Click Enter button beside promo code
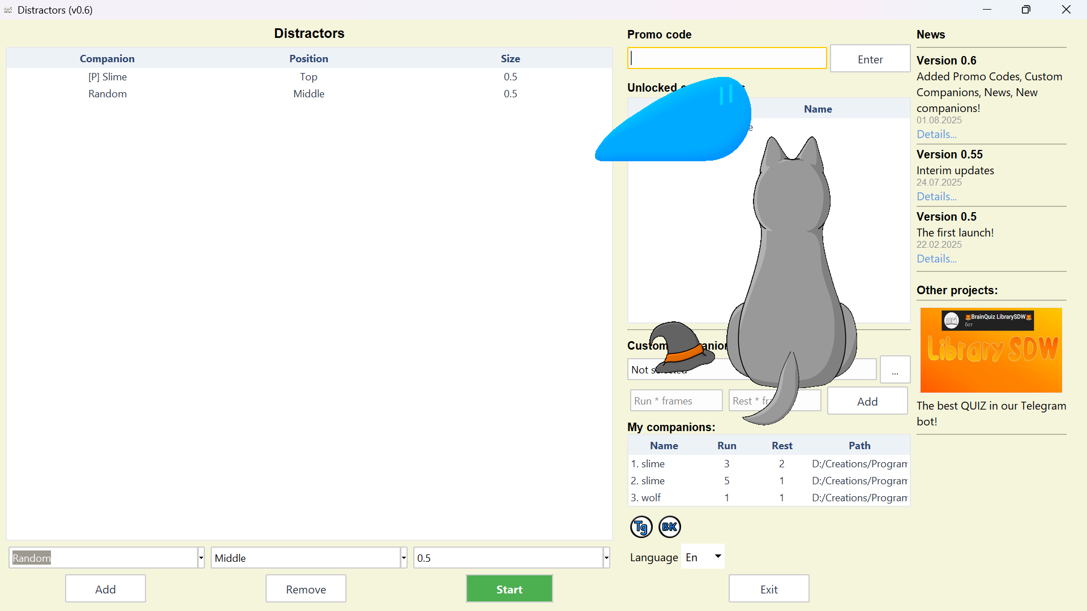The width and height of the screenshot is (1087, 611). (870, 59)
